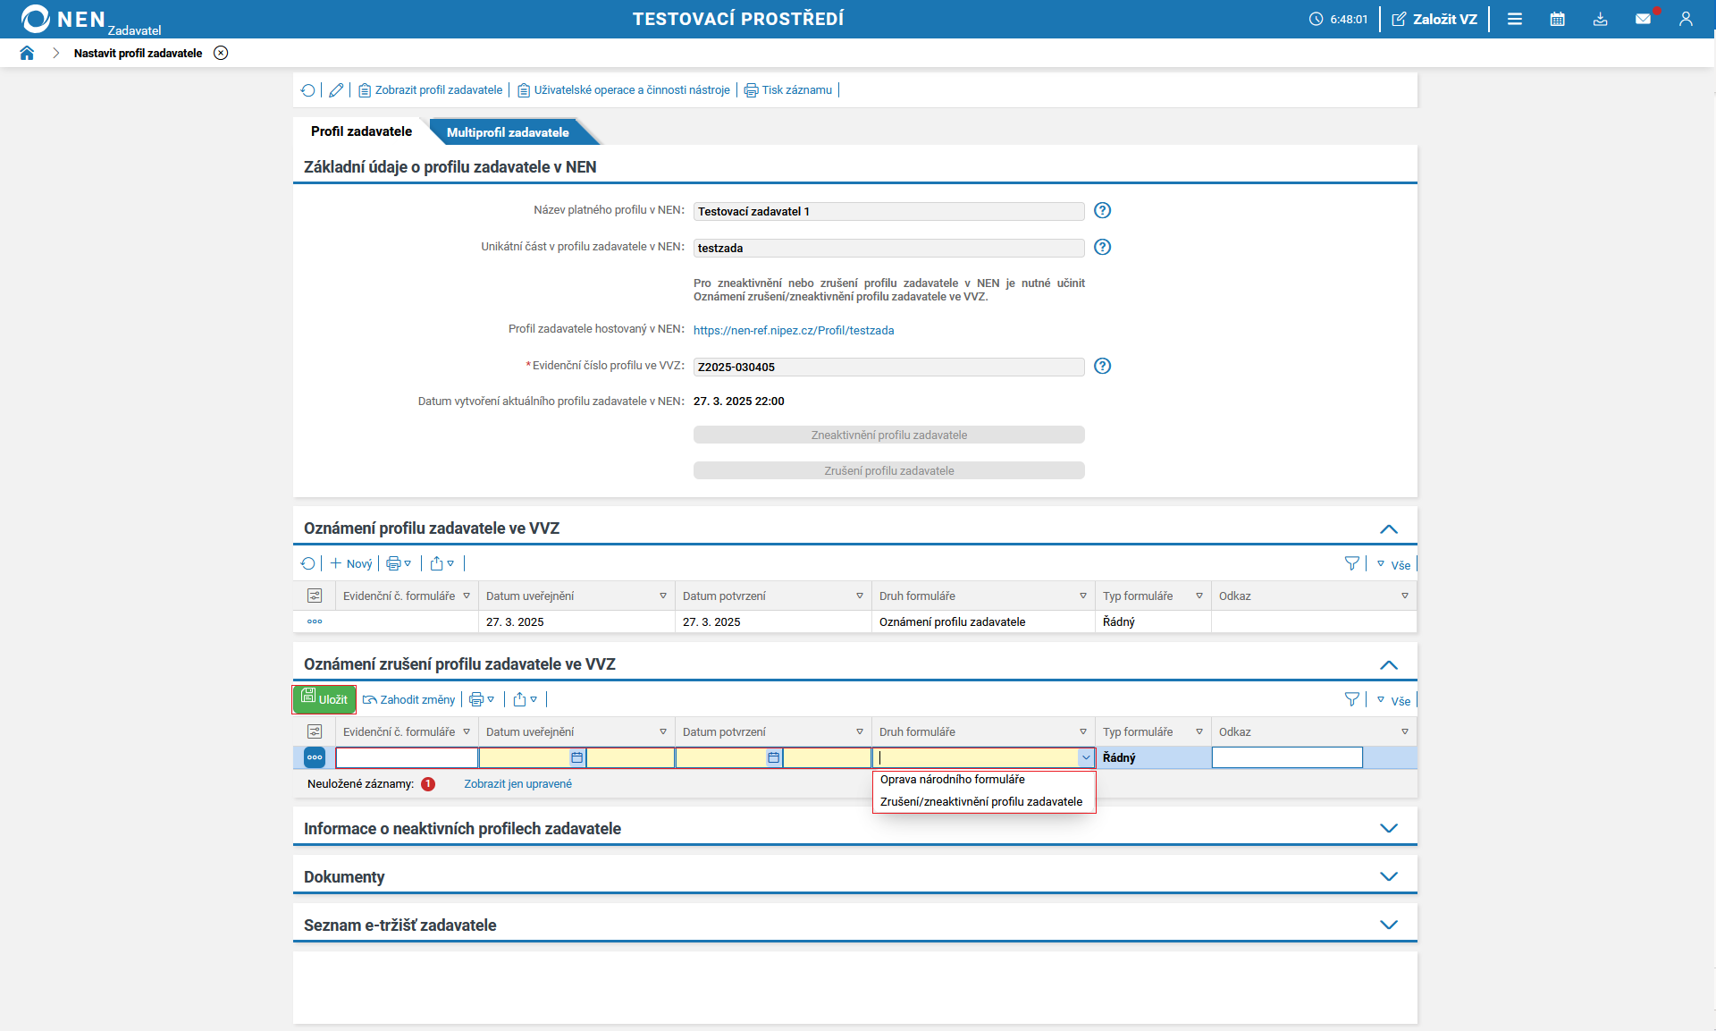Open the nen-ref.nipez.cz profile link
Screen dimensions: 1716x1031
click(793, 331)
